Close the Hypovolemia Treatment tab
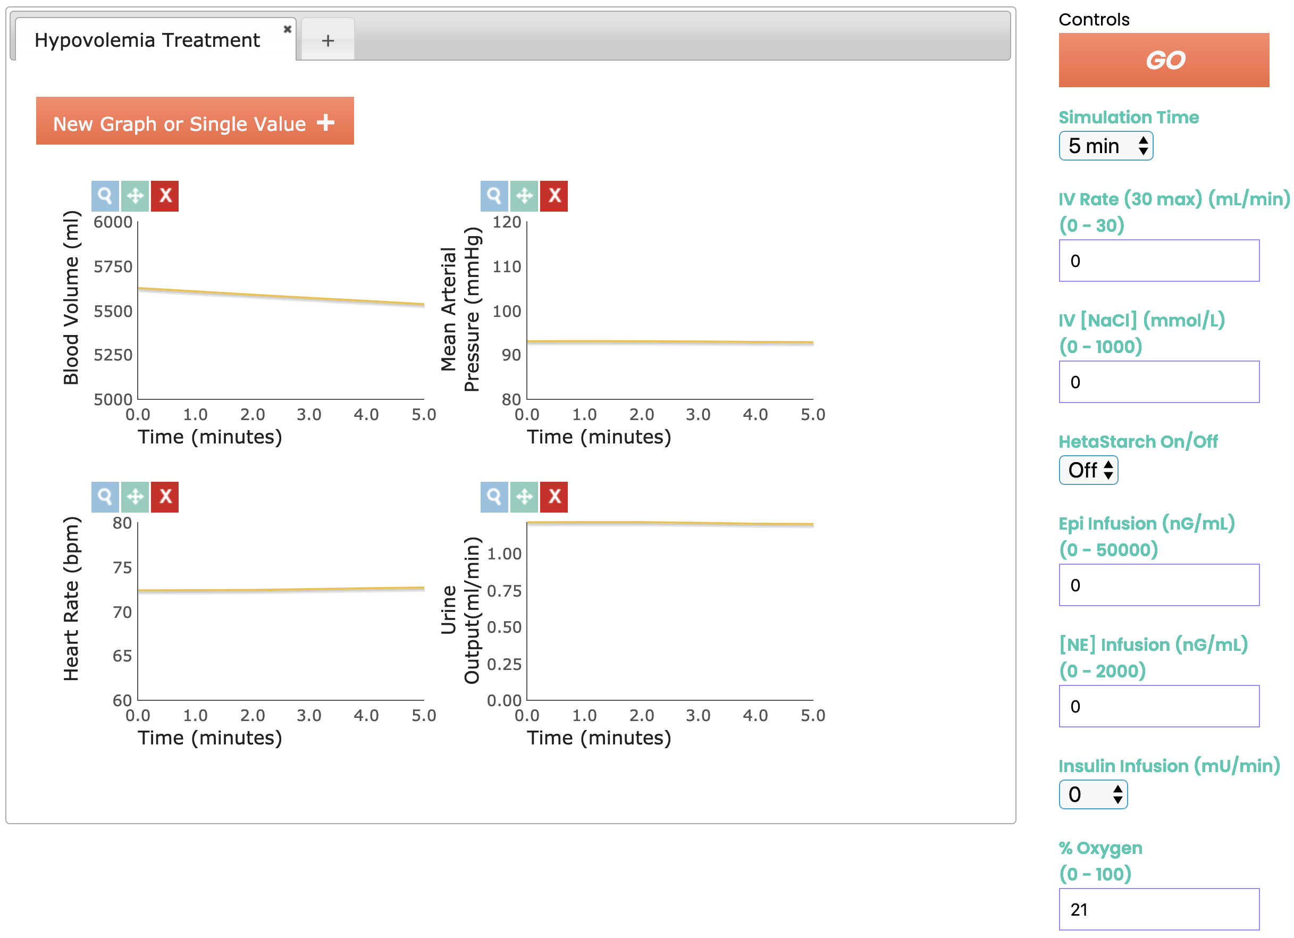Image resolution: width=1294 pixels, height=938 pixels. [x=288, y=29]
